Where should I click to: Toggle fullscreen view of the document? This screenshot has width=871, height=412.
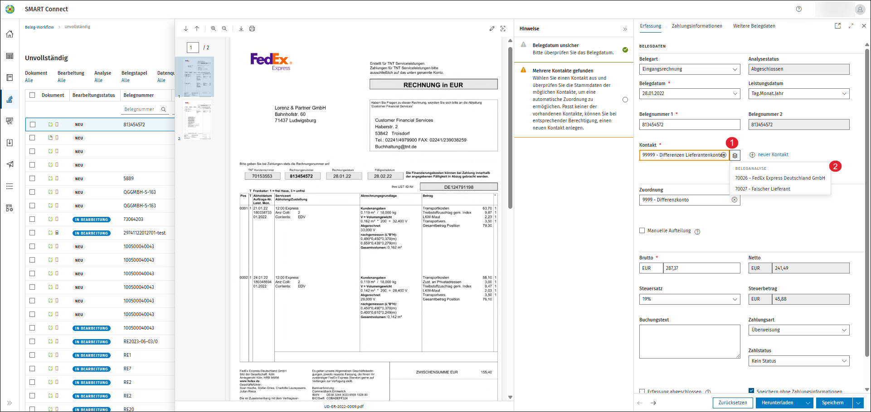point(503,29)
